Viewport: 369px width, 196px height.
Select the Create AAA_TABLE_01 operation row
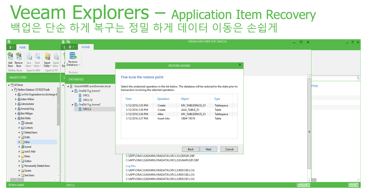click(179, 110)
